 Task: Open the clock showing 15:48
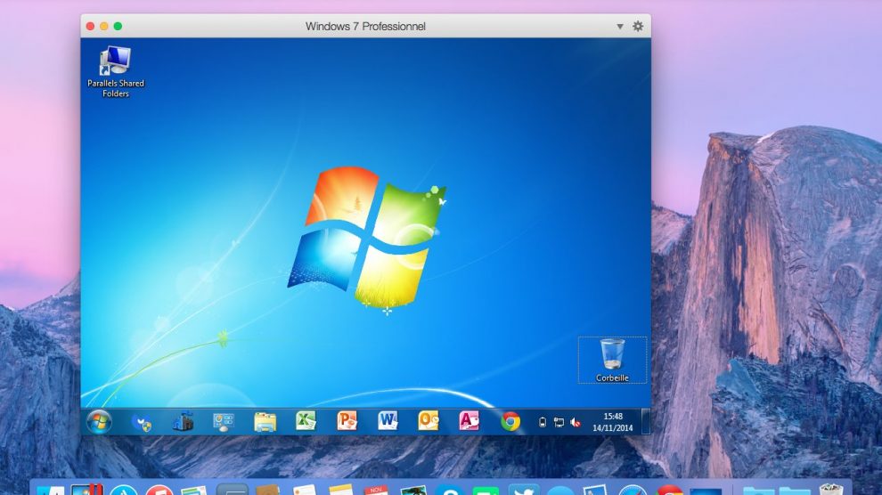pos(613,422)
